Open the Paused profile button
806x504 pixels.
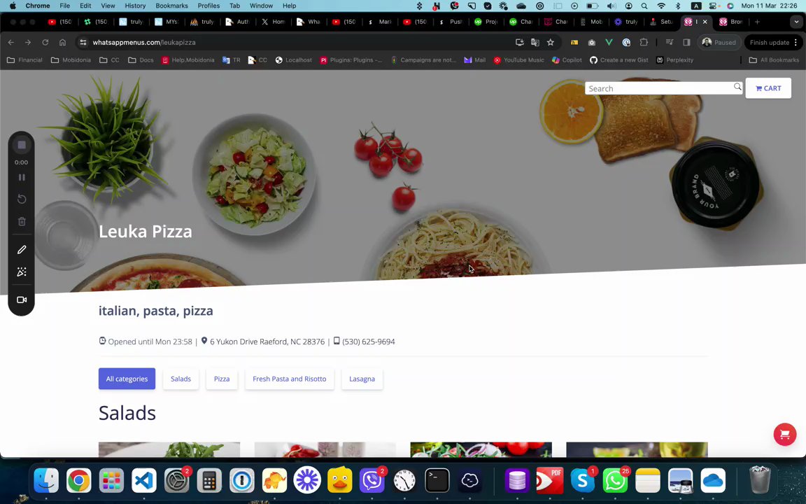(x=719, y=42)
